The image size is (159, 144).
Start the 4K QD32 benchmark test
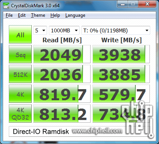20,114
